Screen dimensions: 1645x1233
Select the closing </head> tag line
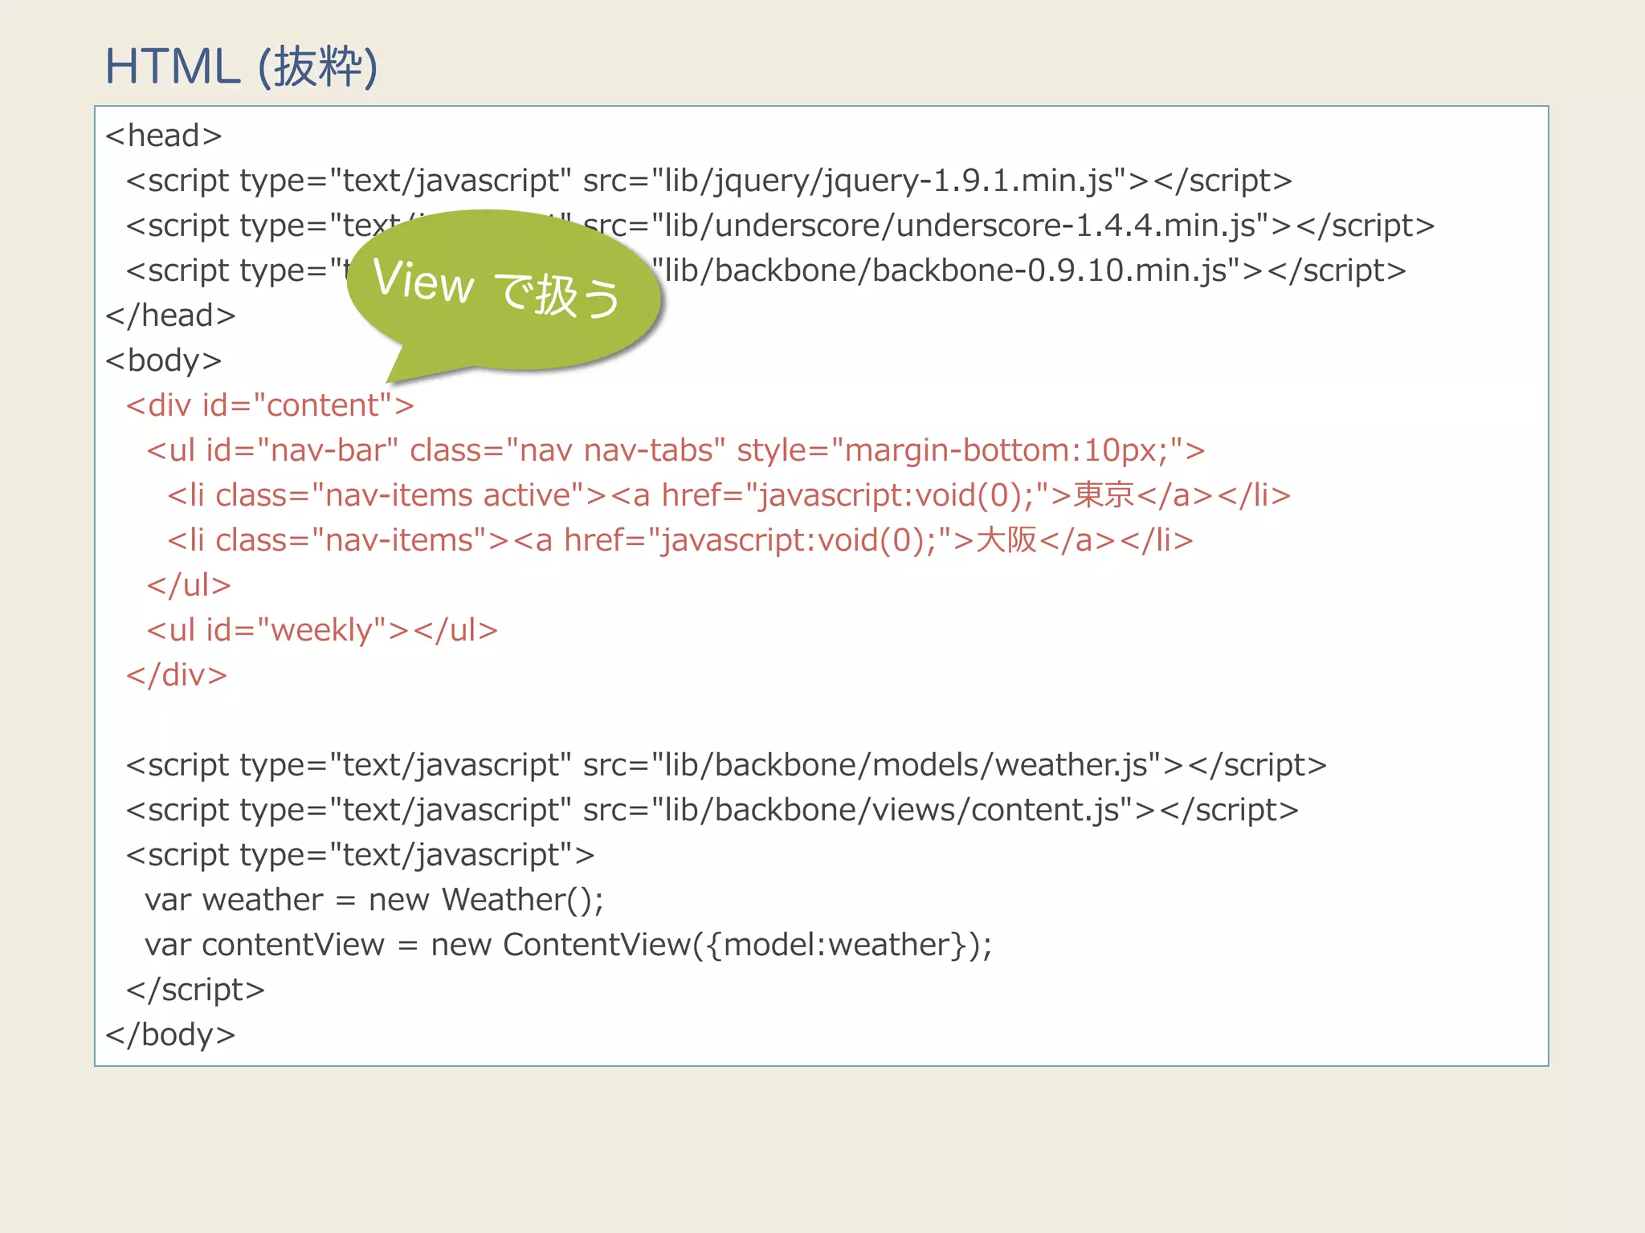(170, 315)
